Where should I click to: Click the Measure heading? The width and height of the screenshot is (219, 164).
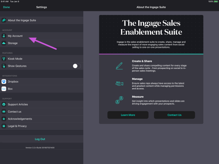coord(138,97)
